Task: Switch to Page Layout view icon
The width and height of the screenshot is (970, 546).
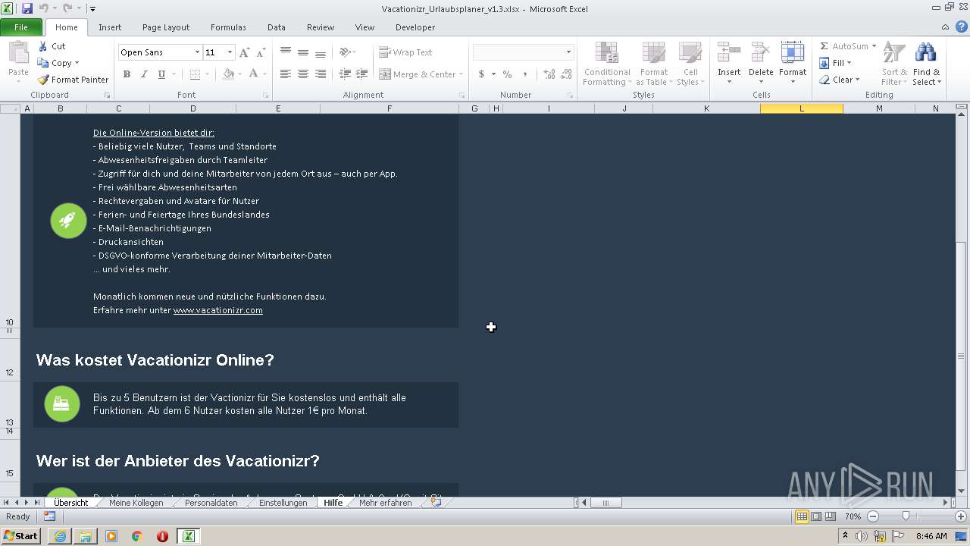Action: [816, 516]
